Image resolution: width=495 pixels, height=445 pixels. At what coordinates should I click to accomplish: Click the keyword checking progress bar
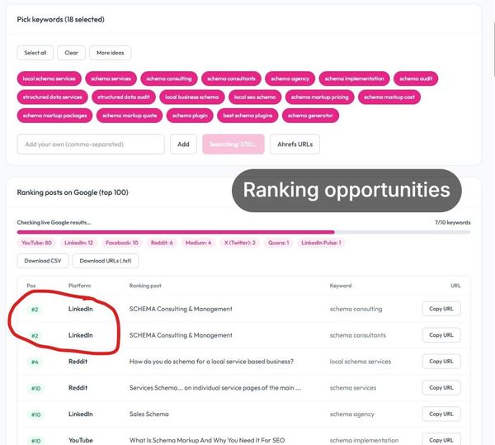click(x=243, y=232)
